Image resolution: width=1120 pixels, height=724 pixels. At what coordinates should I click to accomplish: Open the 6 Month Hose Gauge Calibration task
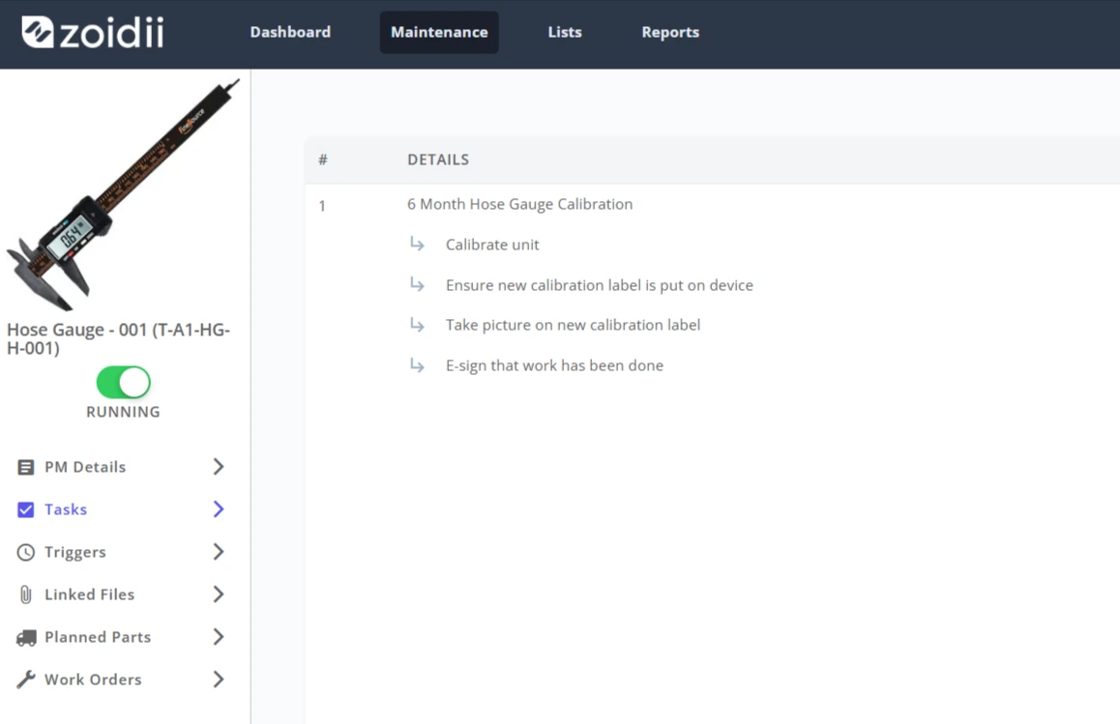[x=520, y=204]
